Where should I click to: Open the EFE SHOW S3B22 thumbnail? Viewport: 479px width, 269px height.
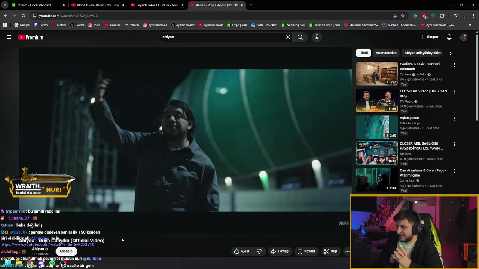click(x=377, y=101)
